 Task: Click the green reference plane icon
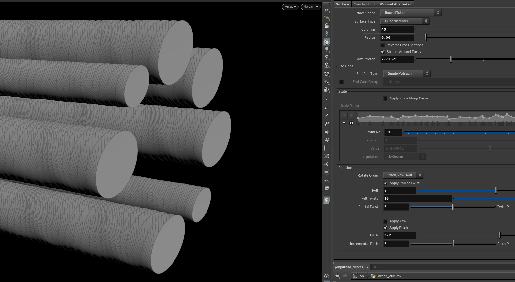(x=327, y=18)
